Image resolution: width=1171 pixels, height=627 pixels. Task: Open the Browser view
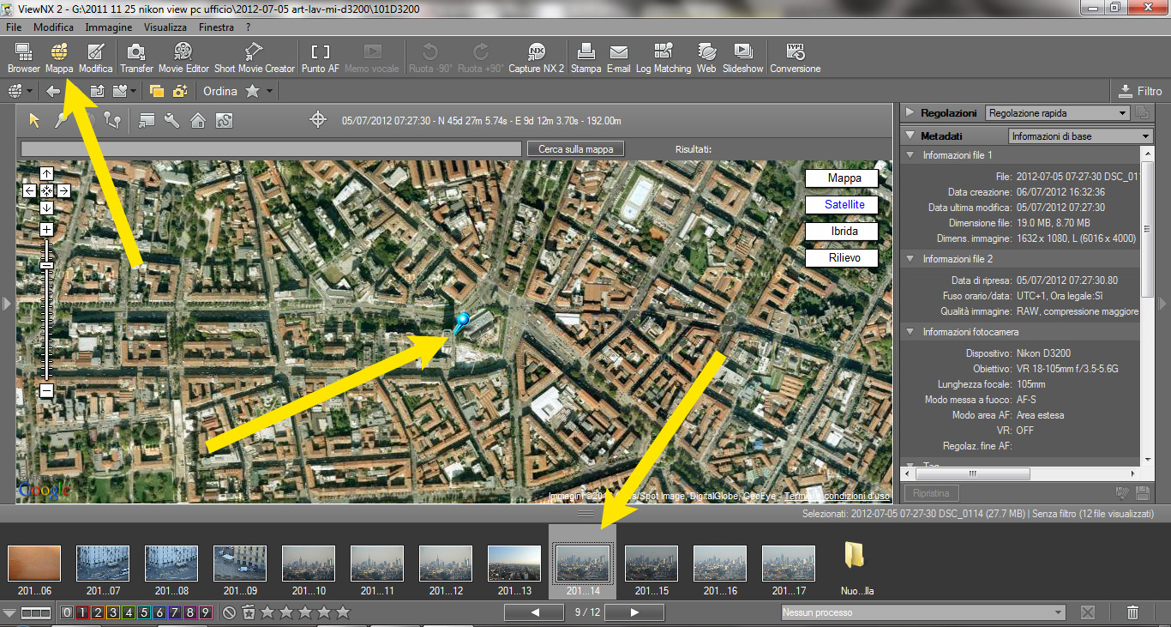23,57
